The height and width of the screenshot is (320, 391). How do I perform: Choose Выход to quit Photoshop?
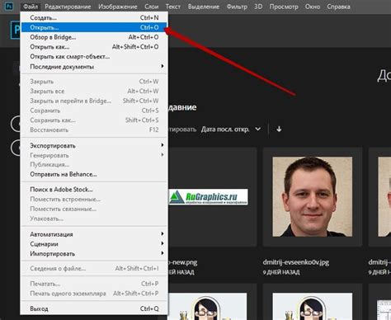pos(94,308)
